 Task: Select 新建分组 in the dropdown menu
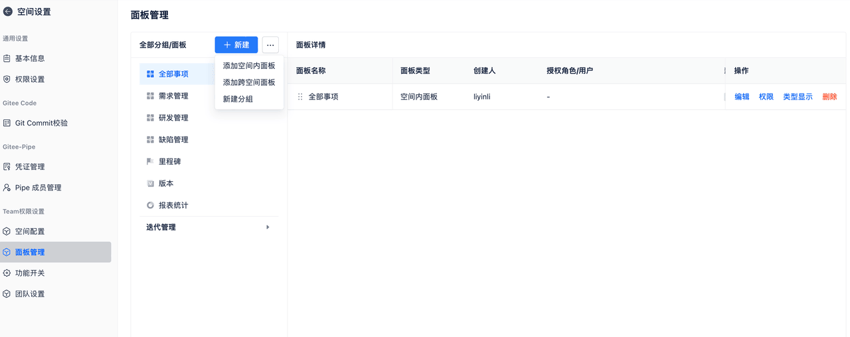coord(238,99)
